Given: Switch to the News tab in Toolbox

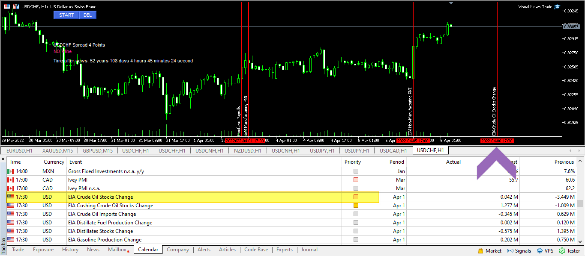Looking at the screenshot, I should click(x=93, y=250).
